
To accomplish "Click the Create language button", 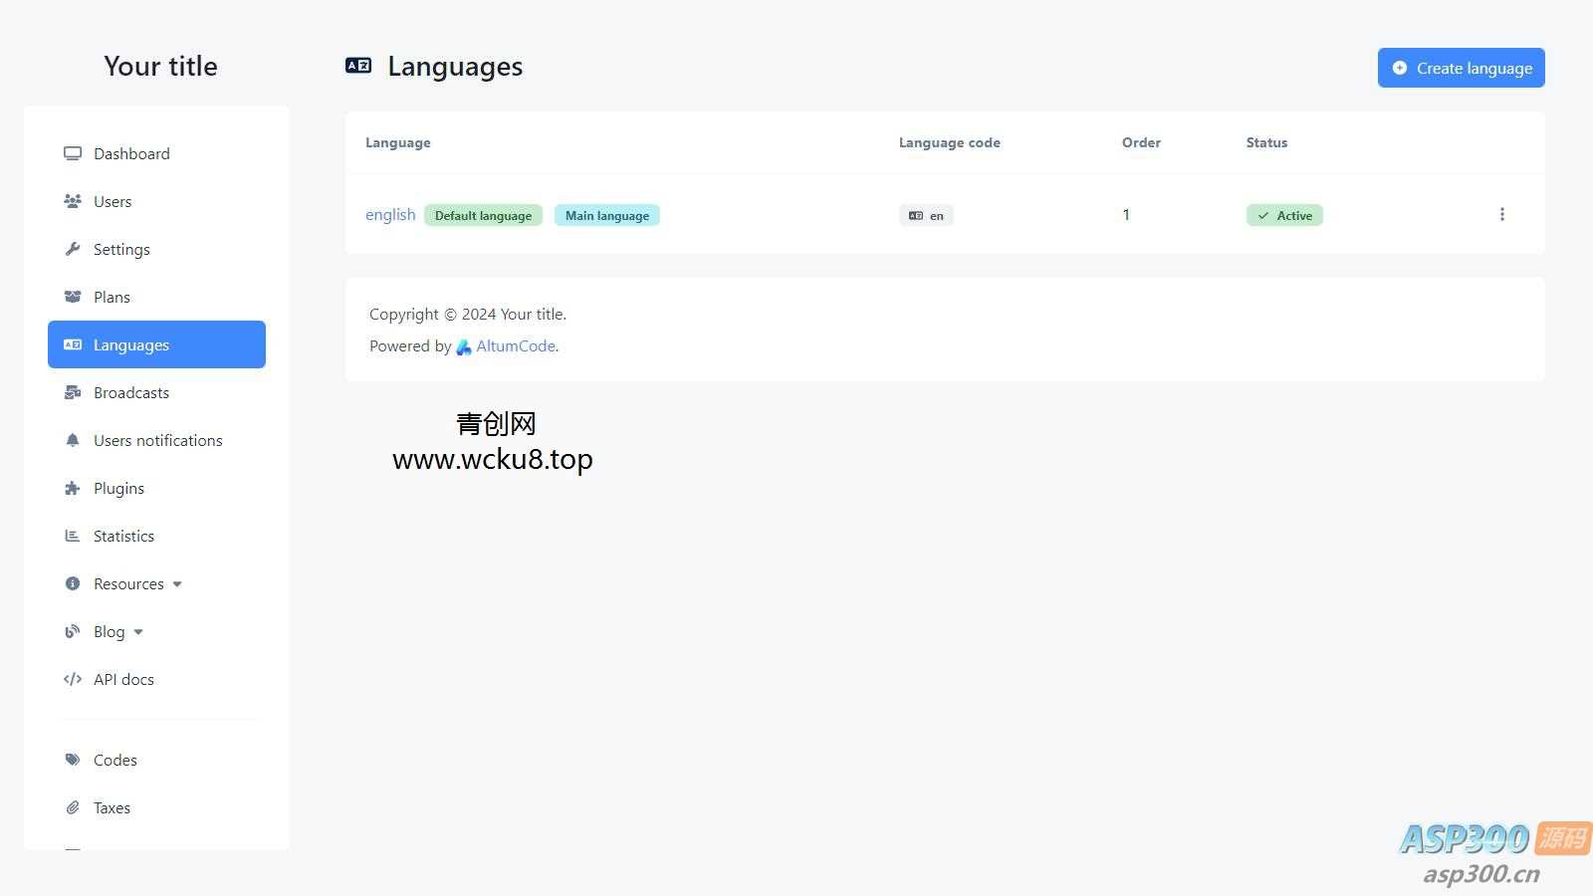I will coord(1461,68).
